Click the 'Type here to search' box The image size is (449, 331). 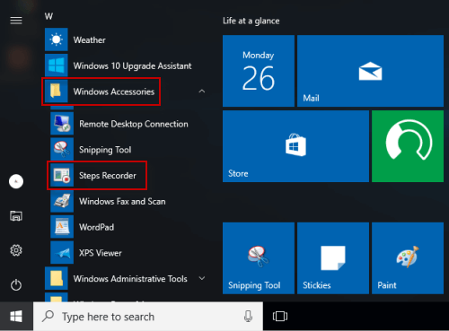pyautogui.click(x=148, y=317)
